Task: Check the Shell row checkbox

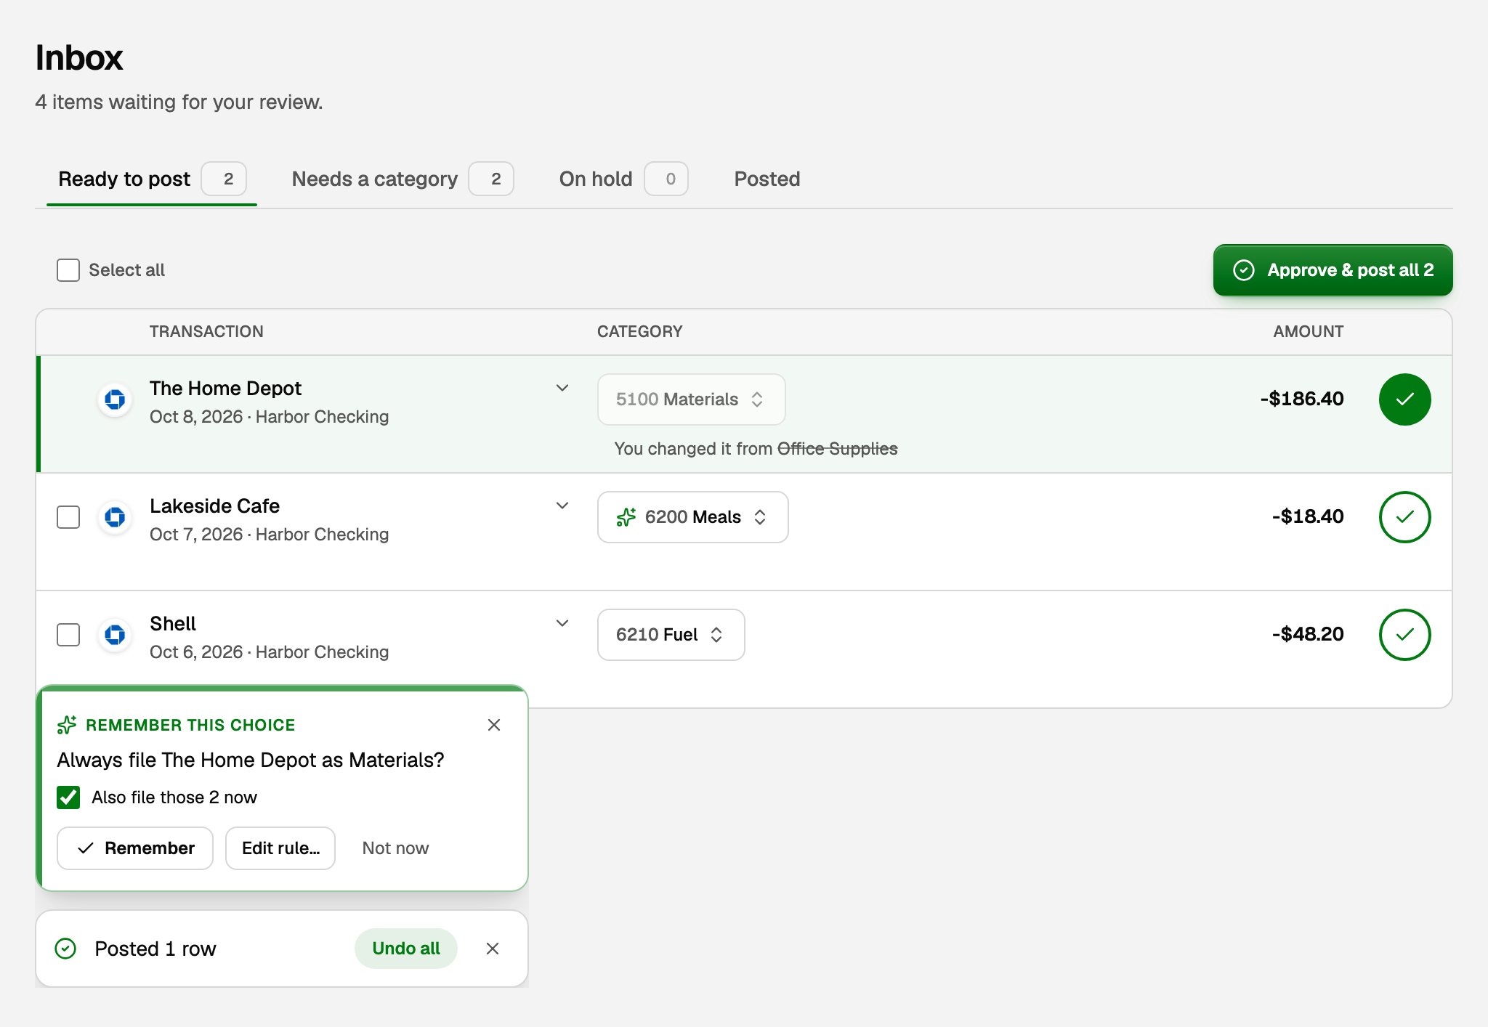Action: coord(68,635)
